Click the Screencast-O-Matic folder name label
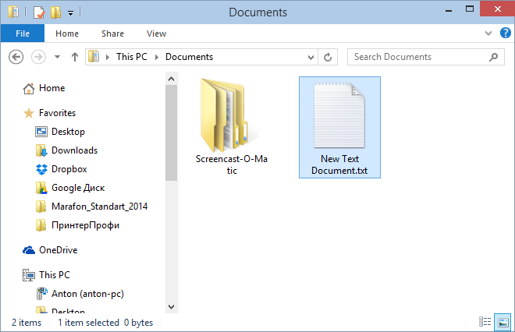The image size is (515, 332). coord(232,164)
